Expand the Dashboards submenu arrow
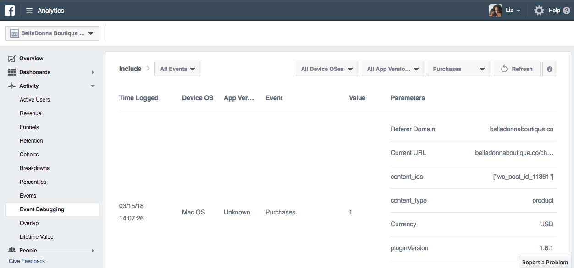 point(93,72)
